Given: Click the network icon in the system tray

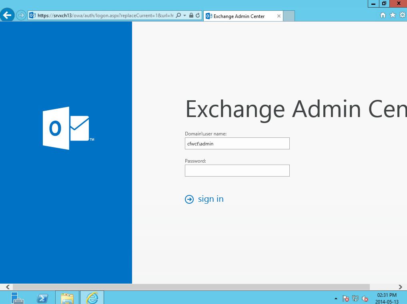Looking at the screenshot, I should [355, 298].
